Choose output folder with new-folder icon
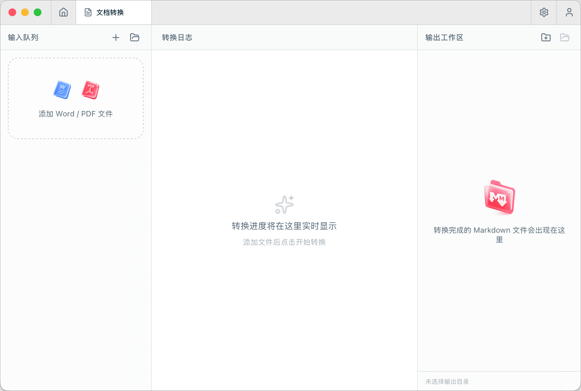Viewport: 581px width, 391px height. 546,38
